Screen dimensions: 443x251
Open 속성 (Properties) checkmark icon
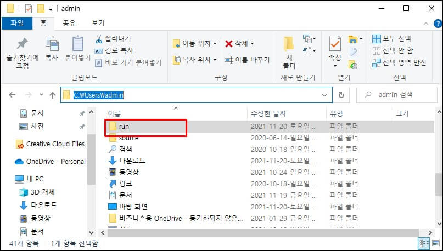pos(335,43)
